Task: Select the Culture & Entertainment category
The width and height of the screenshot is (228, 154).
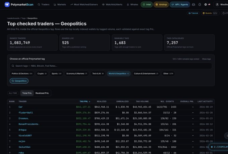Action: (x=146, y=74)
